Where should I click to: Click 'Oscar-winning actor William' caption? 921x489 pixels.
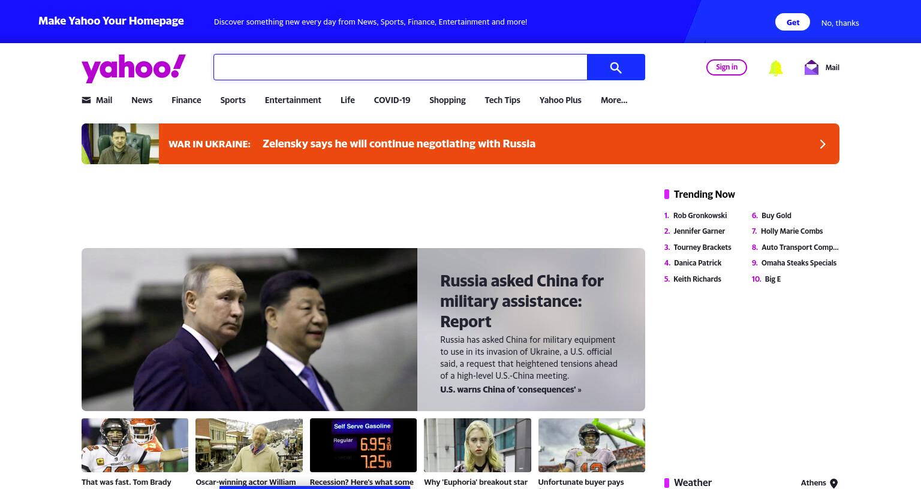[x=246, y=482]
